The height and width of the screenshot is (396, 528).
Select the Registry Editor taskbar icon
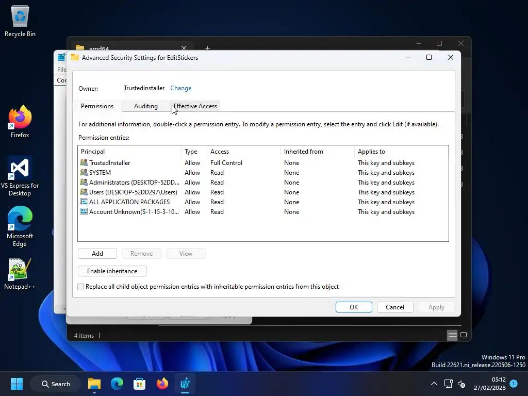tap(185, 384)
